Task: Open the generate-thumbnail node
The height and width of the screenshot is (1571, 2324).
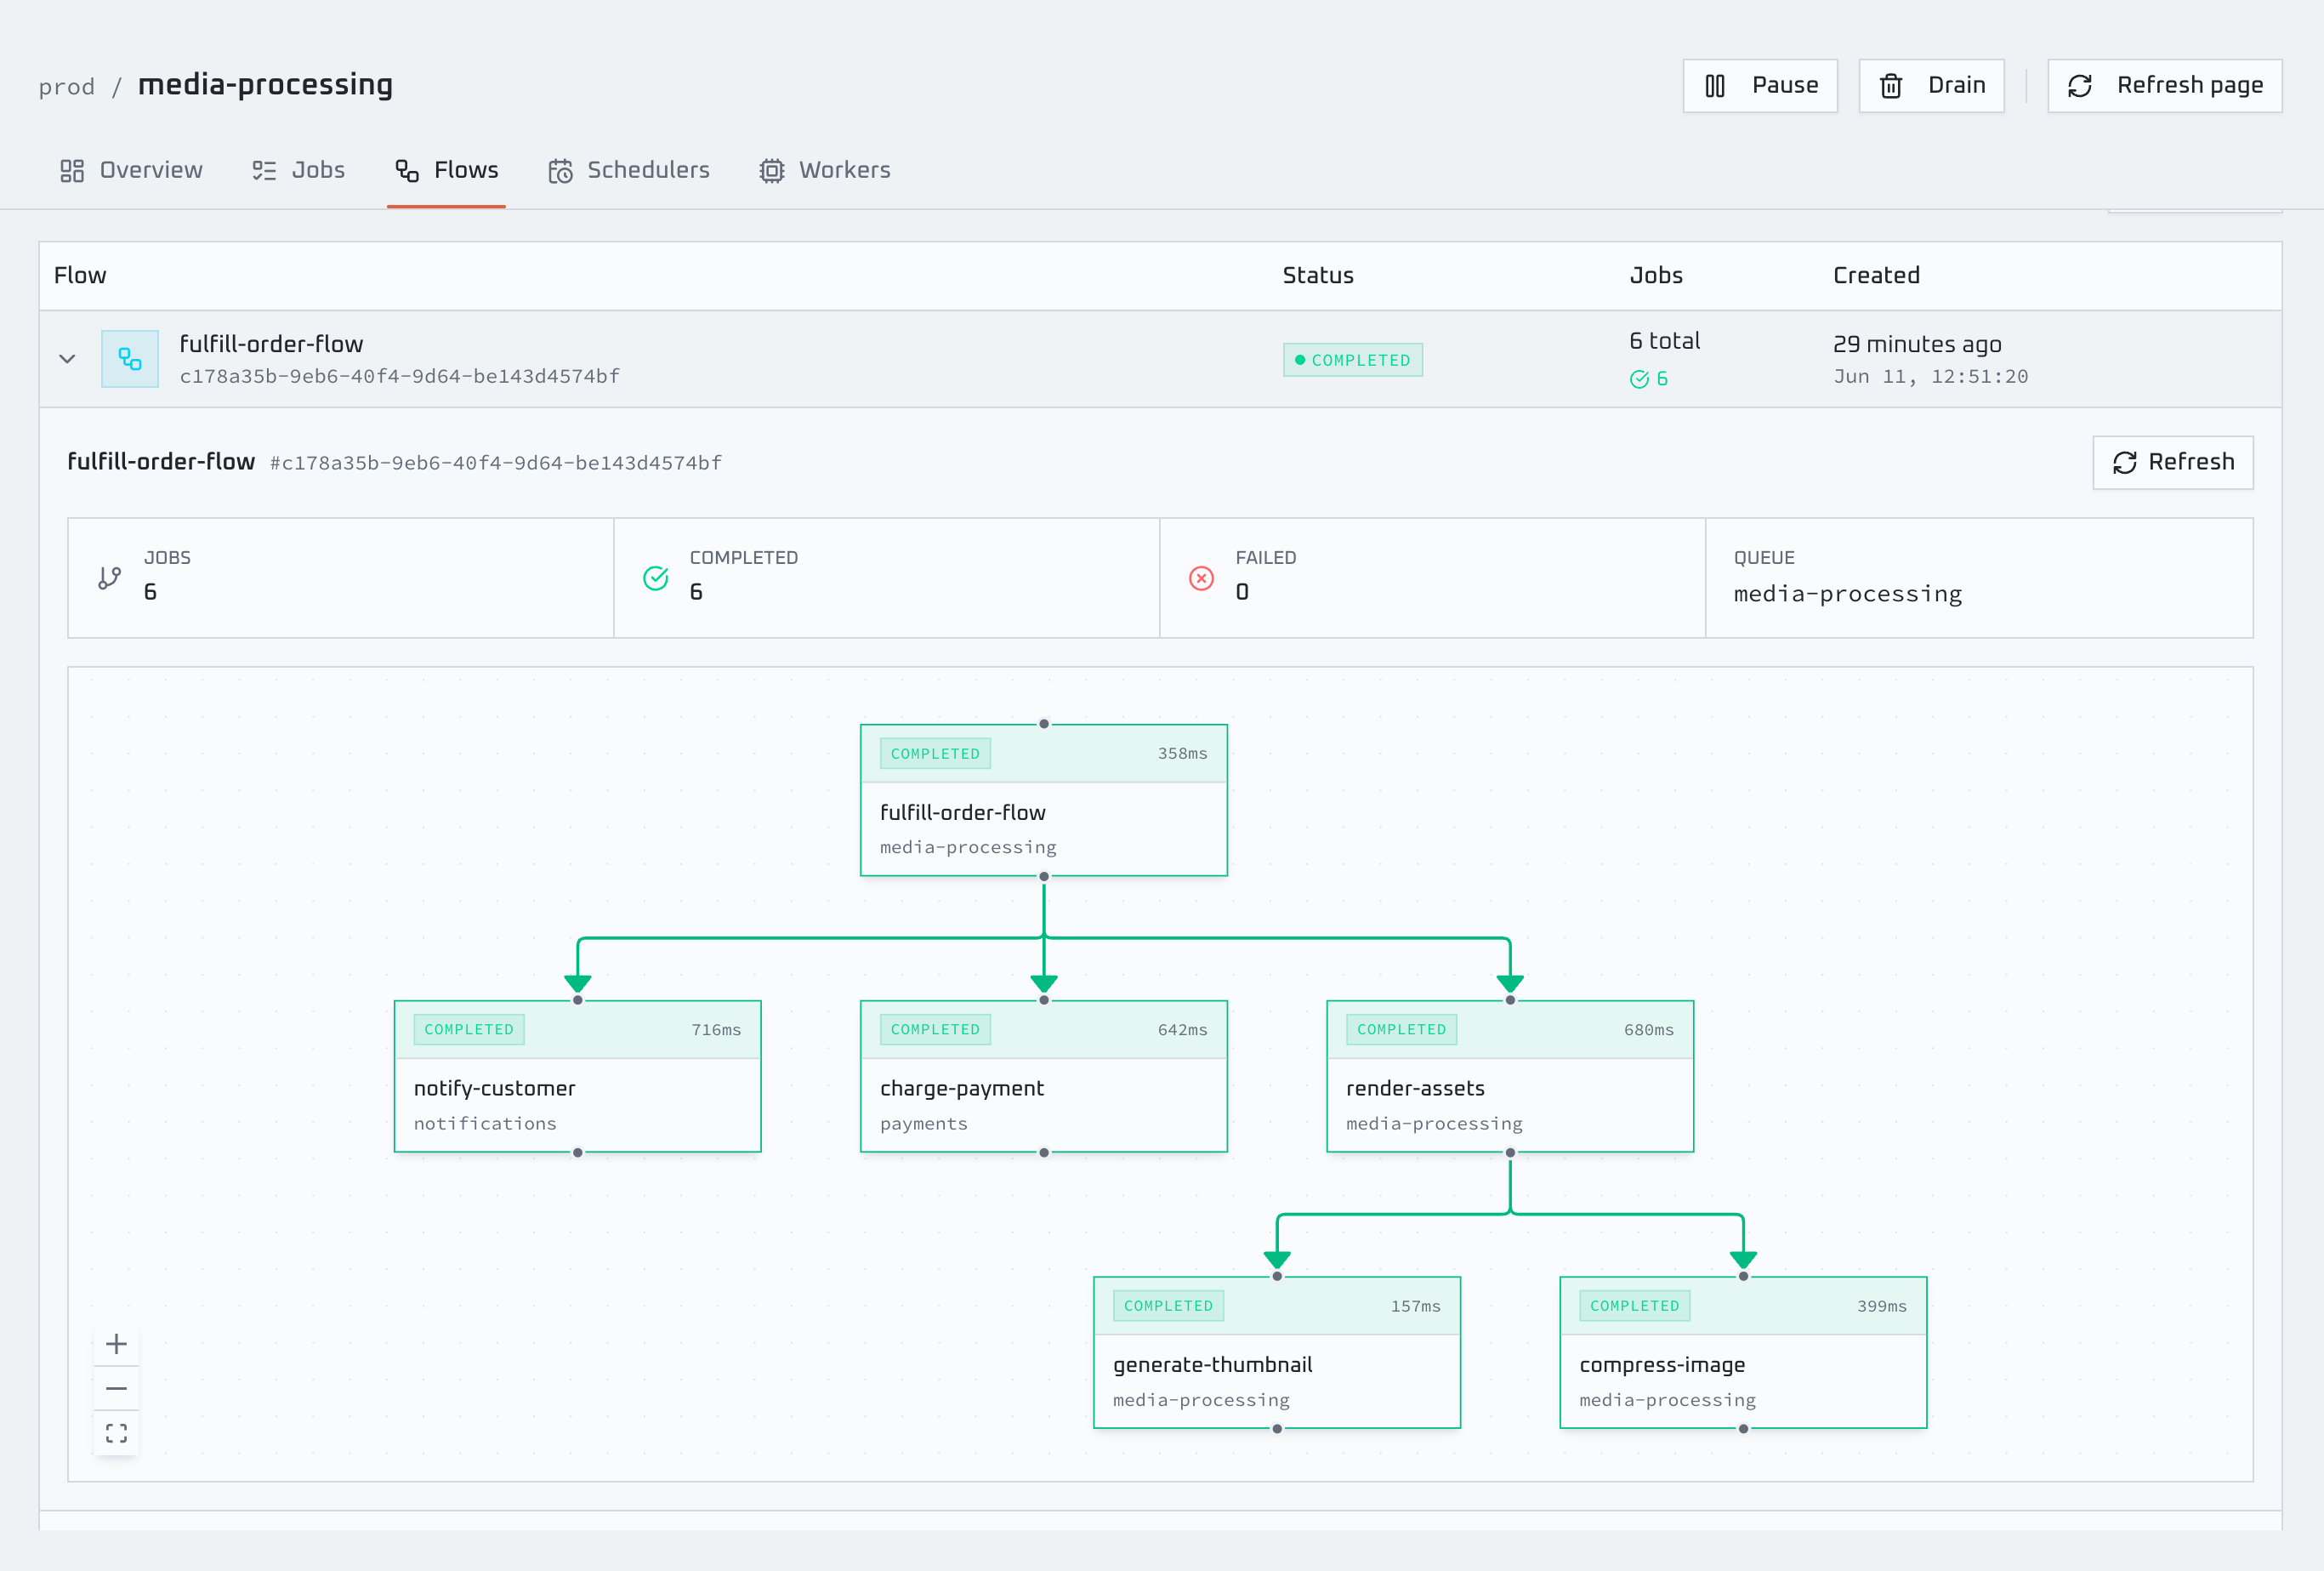Action: [x=1276, y=1352]
